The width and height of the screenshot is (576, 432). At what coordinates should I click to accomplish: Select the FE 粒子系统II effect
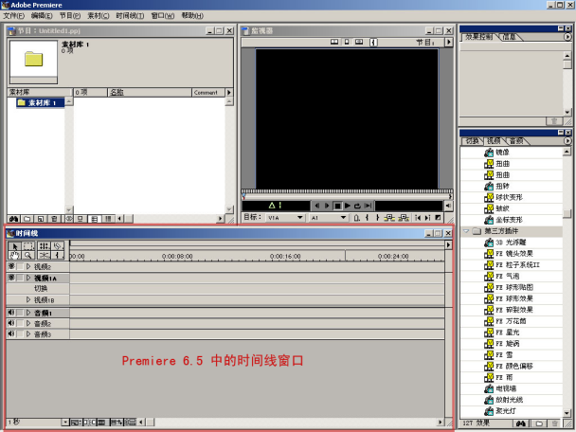(x=517, y=265)
